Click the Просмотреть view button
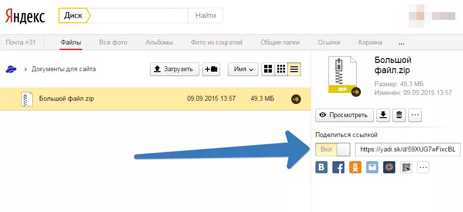Screen dimensions: 463x212 coord(344,115)
